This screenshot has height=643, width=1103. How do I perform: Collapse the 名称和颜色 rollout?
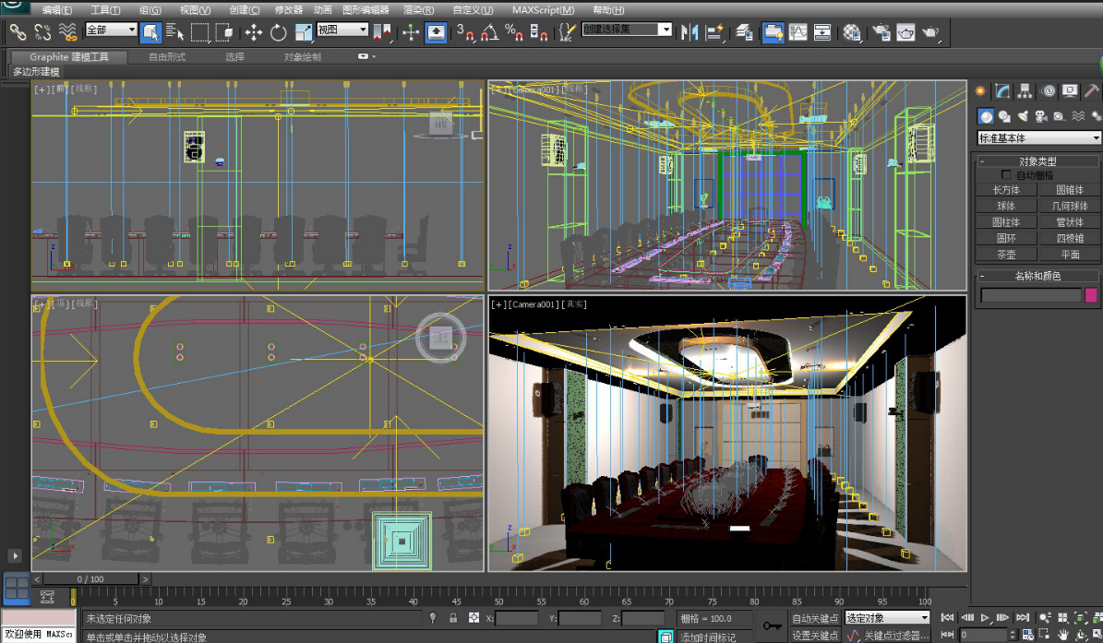1037,276
